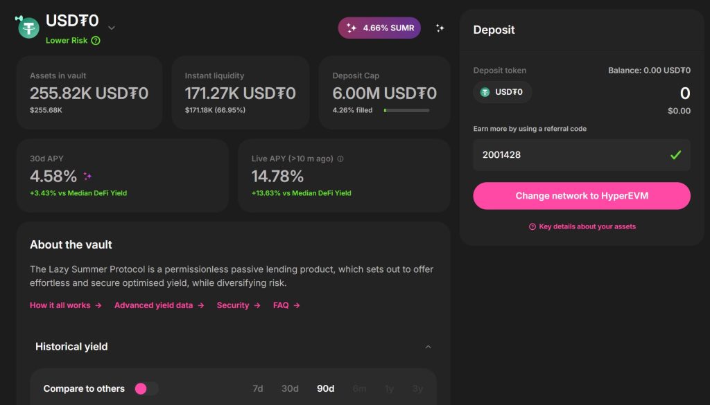
Task: Click the USD₮0 deposit token chip
Action: pyautogui.click(x=503, y=92)
